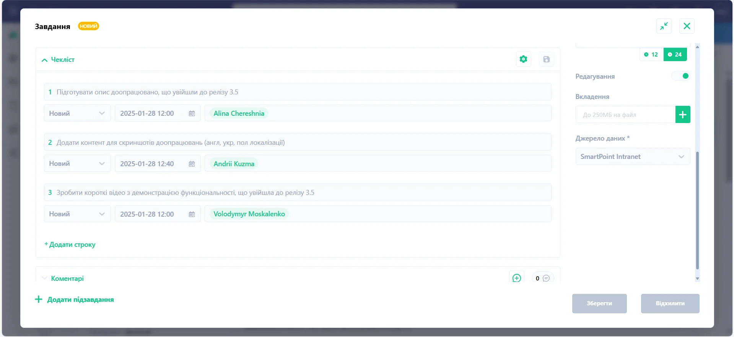Toggle the Редагування switch
The image size is (734, 337).
pos(680,76)
